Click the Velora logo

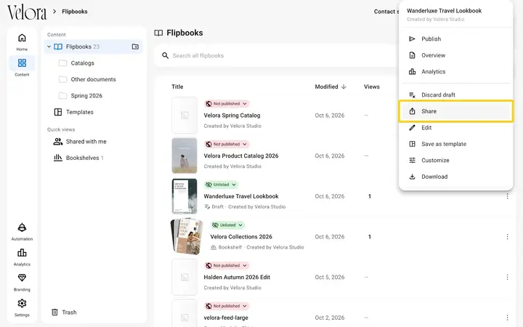(27, 12)
